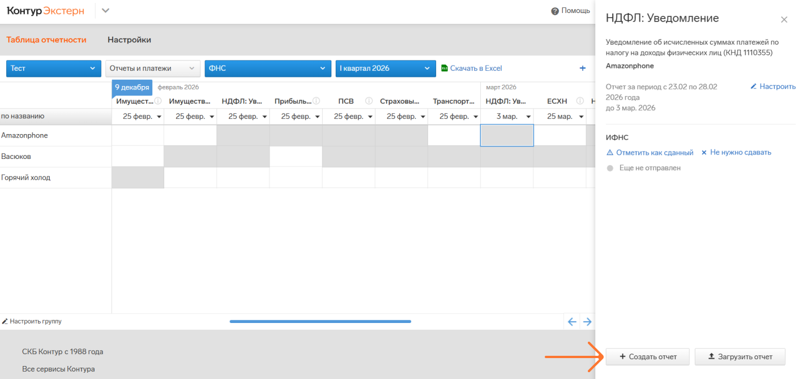803x379 pixels.
Task: Open the Таблица отчетности tab
Action: click(x=46, y=40)
